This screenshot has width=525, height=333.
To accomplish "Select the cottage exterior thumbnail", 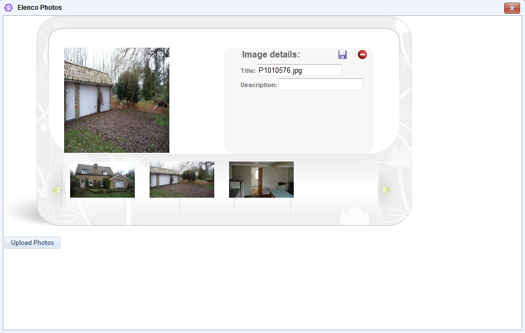I will [102, 180].
